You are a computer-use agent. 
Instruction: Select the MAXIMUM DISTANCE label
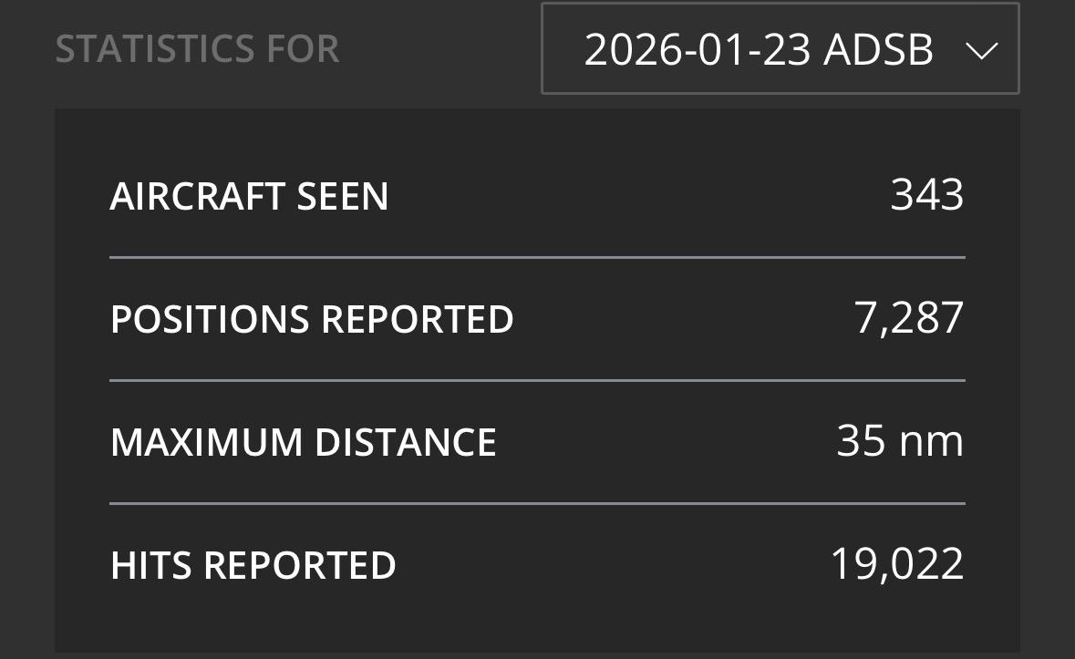[x=303, y=443]
